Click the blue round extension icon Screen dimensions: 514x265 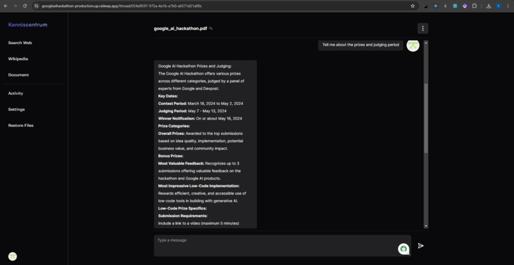436,6
